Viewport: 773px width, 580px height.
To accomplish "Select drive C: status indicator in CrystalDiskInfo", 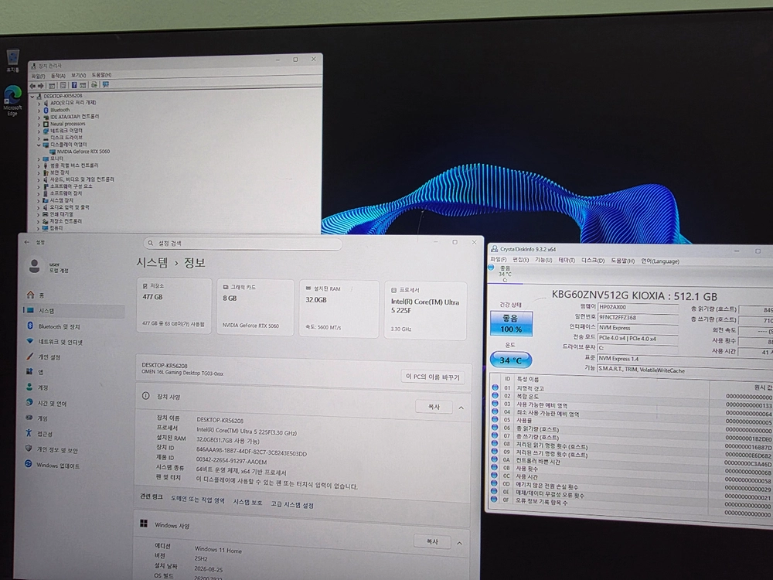I will pyautogui.click(x=504, y=274).
